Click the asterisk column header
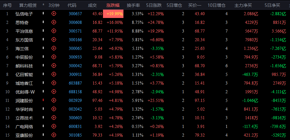Viewport: 290px width, 140px height. (43, 6)
